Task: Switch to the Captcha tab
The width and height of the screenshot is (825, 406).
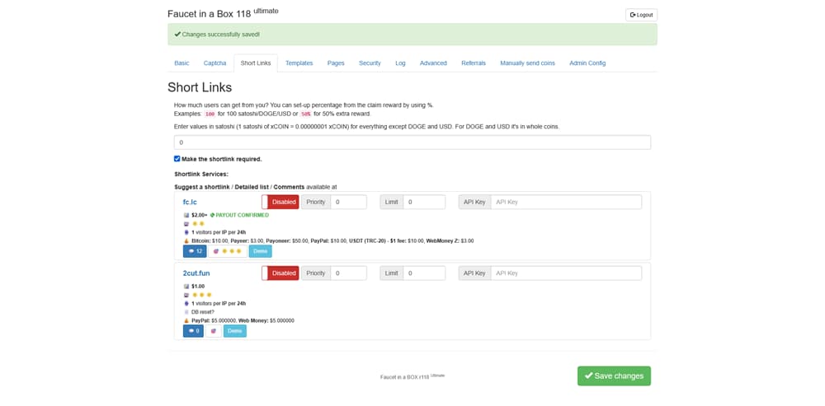Action: (x=214, y=63)
